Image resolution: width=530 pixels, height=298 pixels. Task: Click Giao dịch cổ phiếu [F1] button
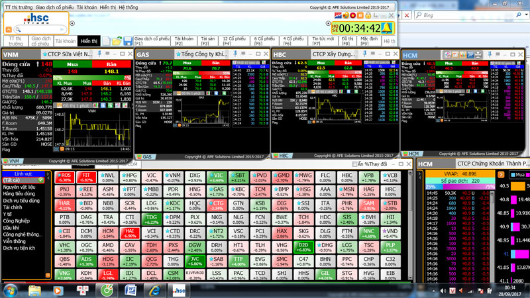tap(152, 41)
